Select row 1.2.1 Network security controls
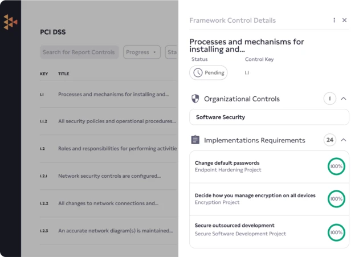This screenshot has width=359, height=257. 108,176
